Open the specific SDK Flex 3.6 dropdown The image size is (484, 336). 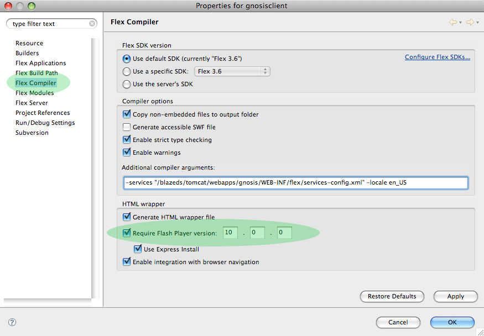point(233,71)
